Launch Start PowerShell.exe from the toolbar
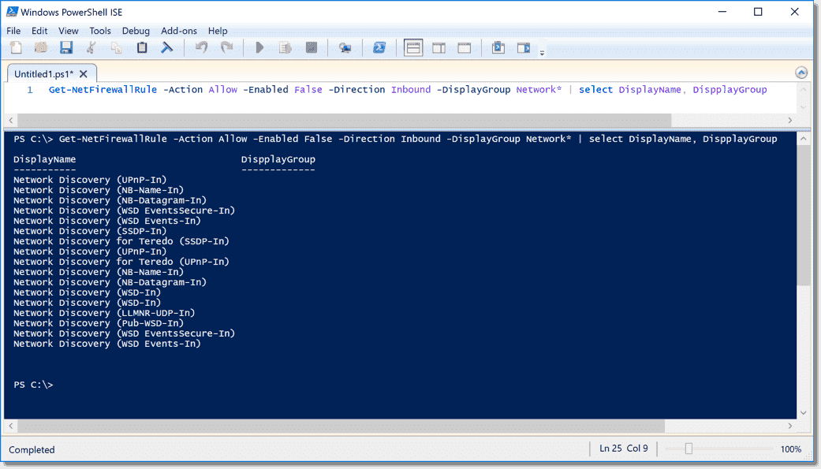Screen dimensions: 821x469 (x=379, y=47)
